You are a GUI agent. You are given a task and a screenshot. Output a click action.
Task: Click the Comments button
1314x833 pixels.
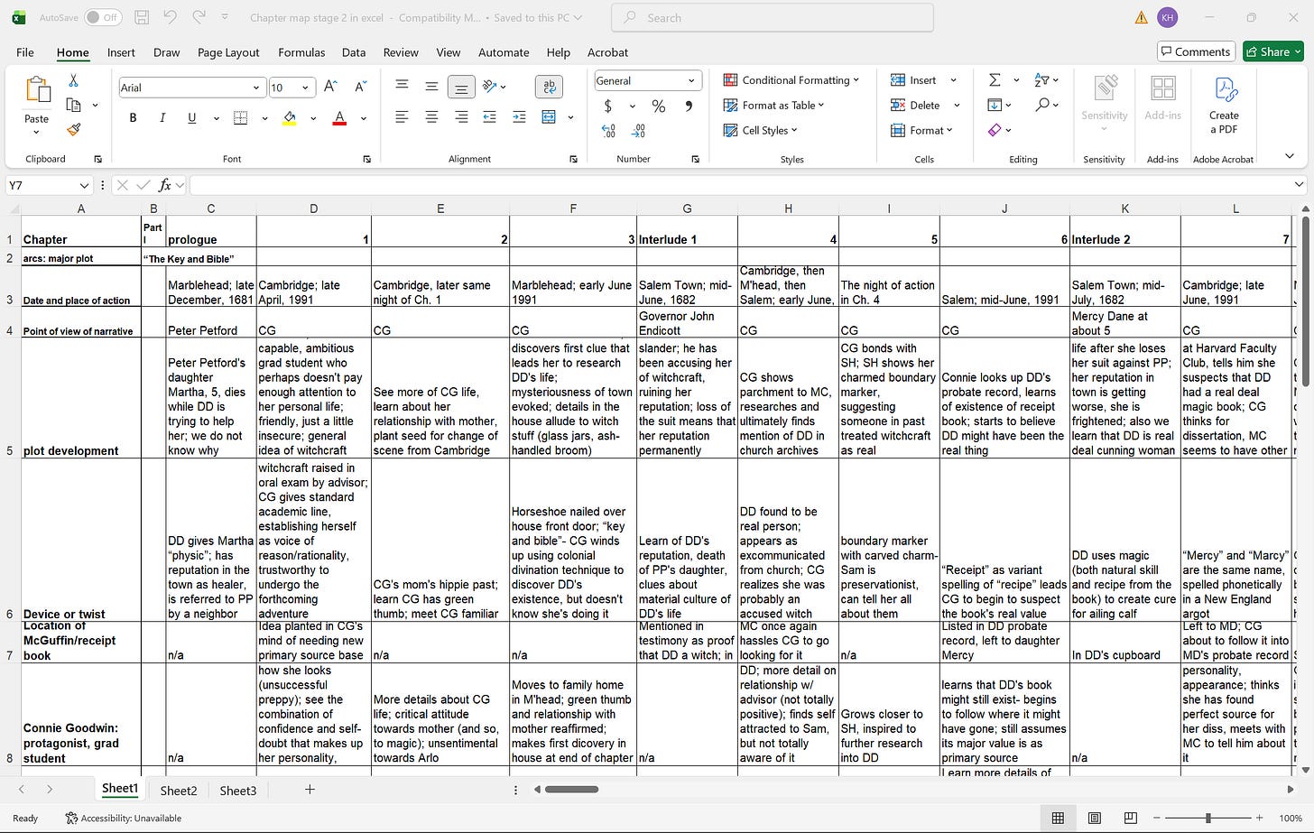tap(1196, 51)
